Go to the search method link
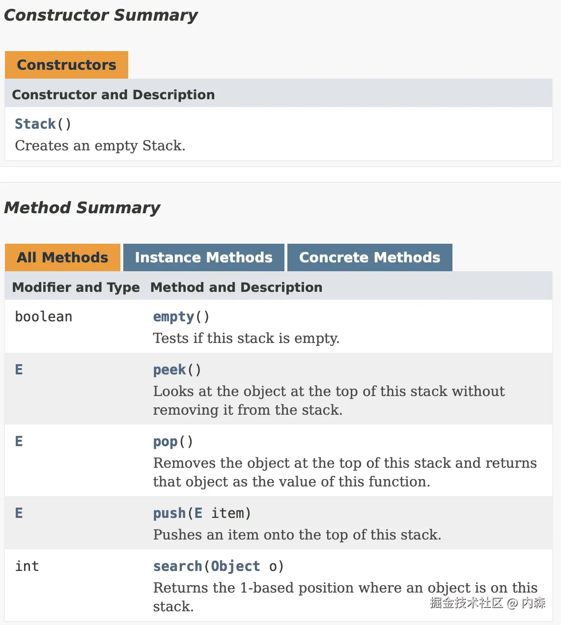561x625 pixels. [177, 567]
